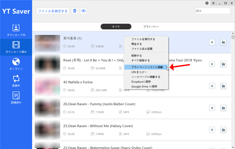Choose URLをコピー from context menu

coord(139,72)
